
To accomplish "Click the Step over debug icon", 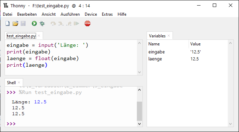I will 53,24.
